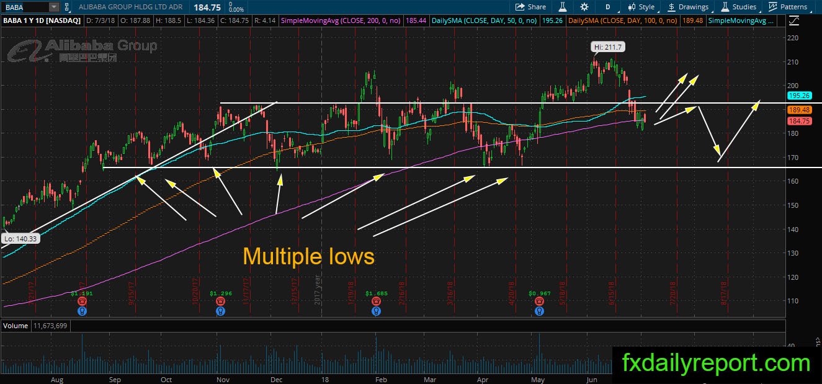822x384 pixels.
Task: Click the blue lightbulb icon under $1.296 earnings
Action: pyautogui.click(x=220, y=310)
